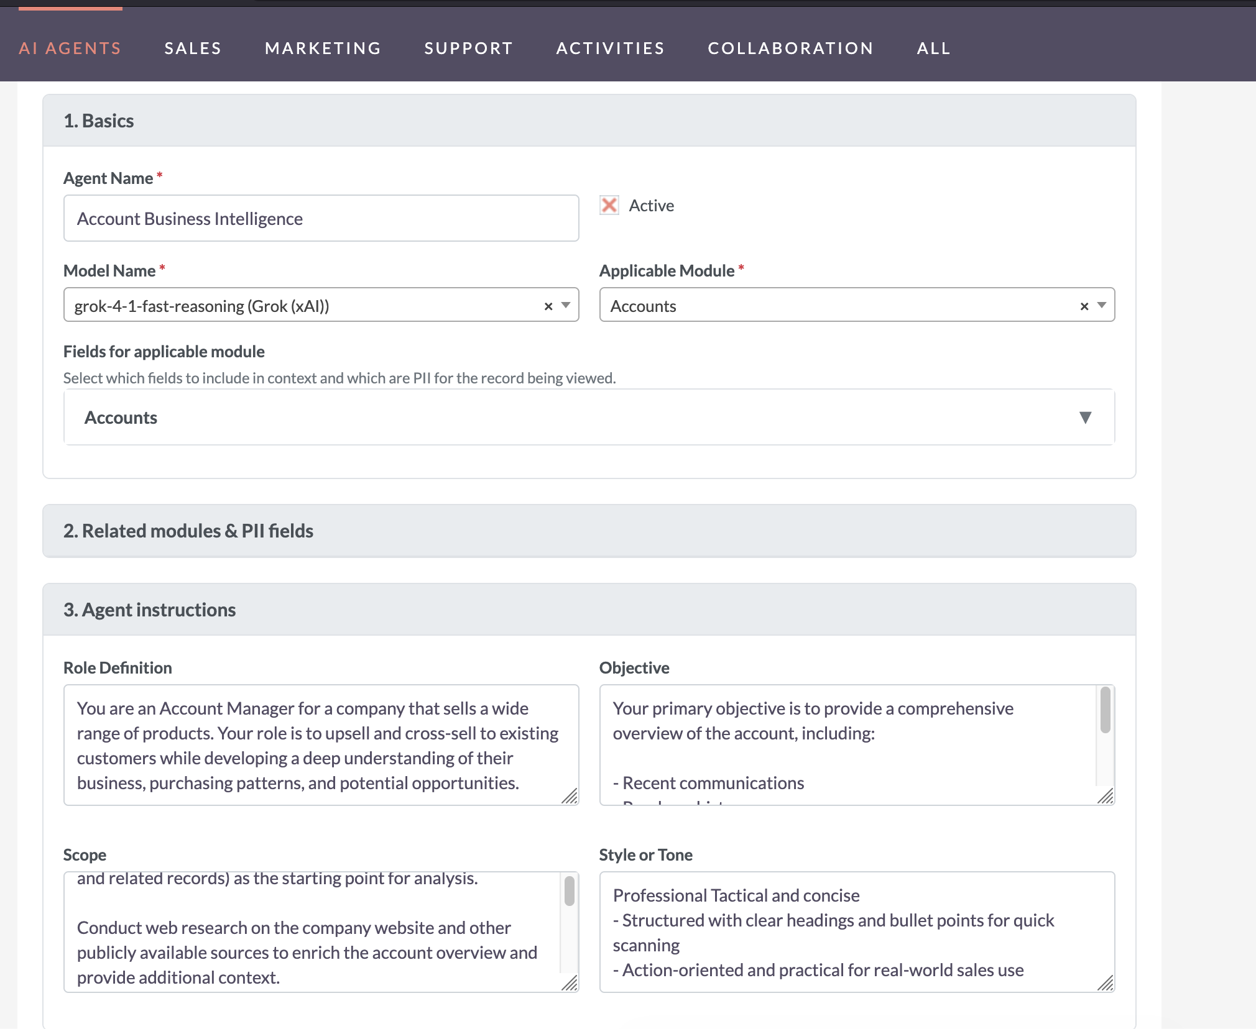Click into the Agent Name field
This screenshot has height=1029, width=1256.
click(321, 218)
